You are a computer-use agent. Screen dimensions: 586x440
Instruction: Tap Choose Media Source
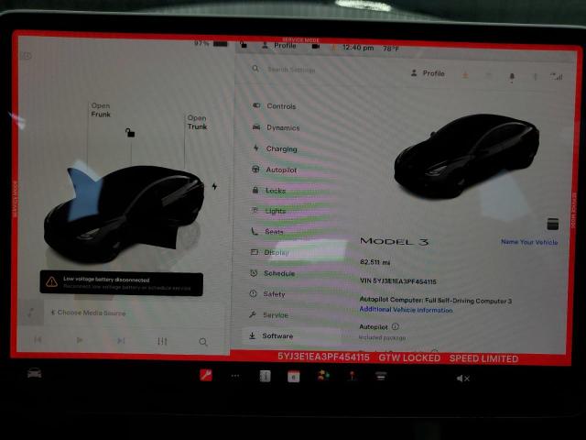click(x=88, y=313)
